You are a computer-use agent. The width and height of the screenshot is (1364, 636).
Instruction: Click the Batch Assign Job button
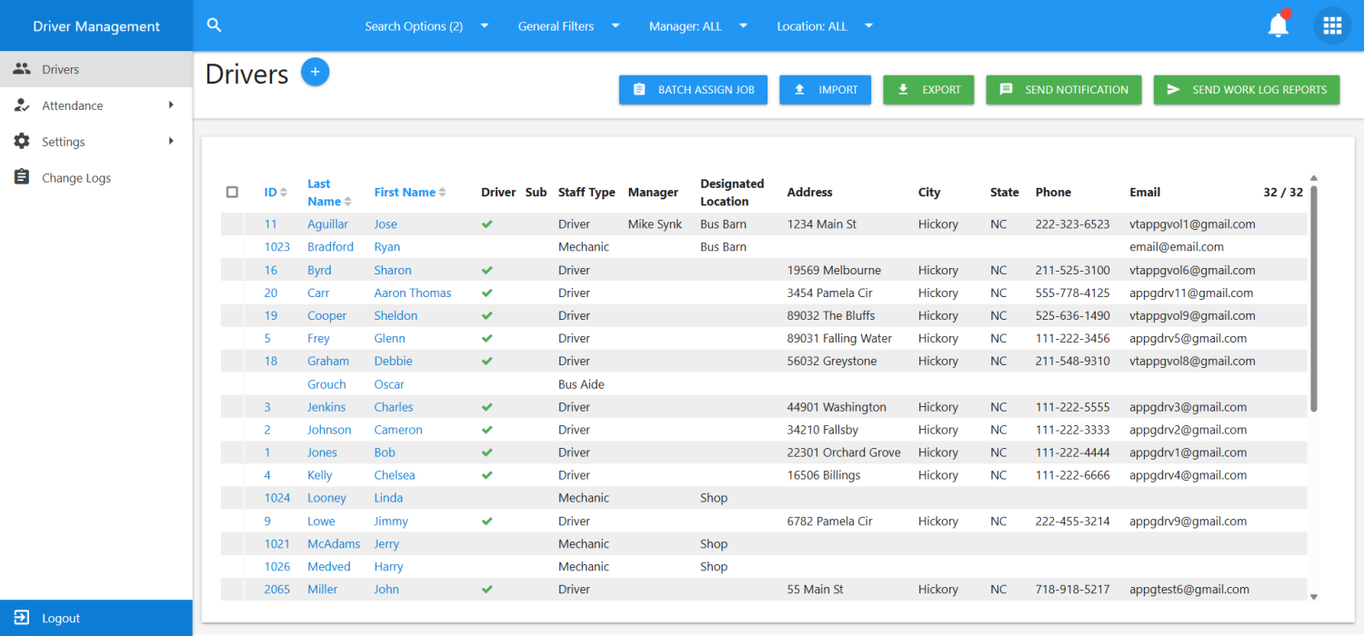click(x=693, y=90)
